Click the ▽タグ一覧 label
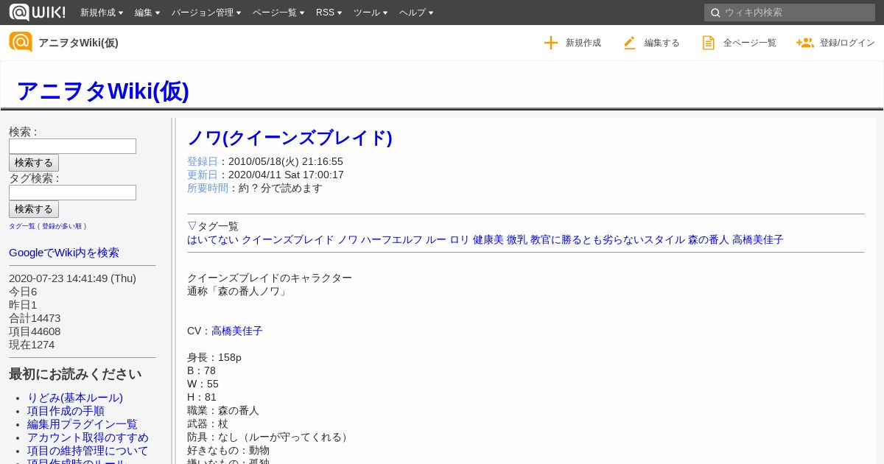The width and height of the screenshot is (884, 464). pyautogui.click(x=213, y=226)
